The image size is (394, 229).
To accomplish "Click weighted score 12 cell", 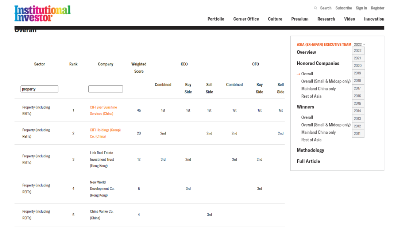I will tap(139, 160).
